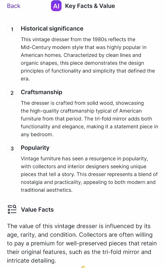Select the Craftsmanship heading
This screenshot has height=268, width=166.
click(41, 92)
